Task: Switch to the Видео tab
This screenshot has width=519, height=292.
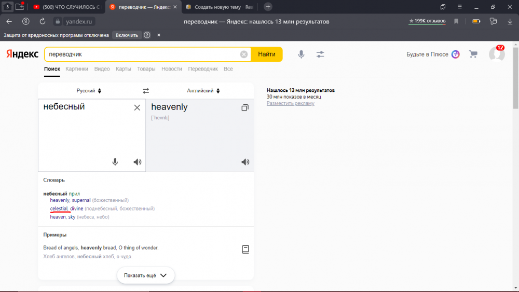Action: coord(102,69)
